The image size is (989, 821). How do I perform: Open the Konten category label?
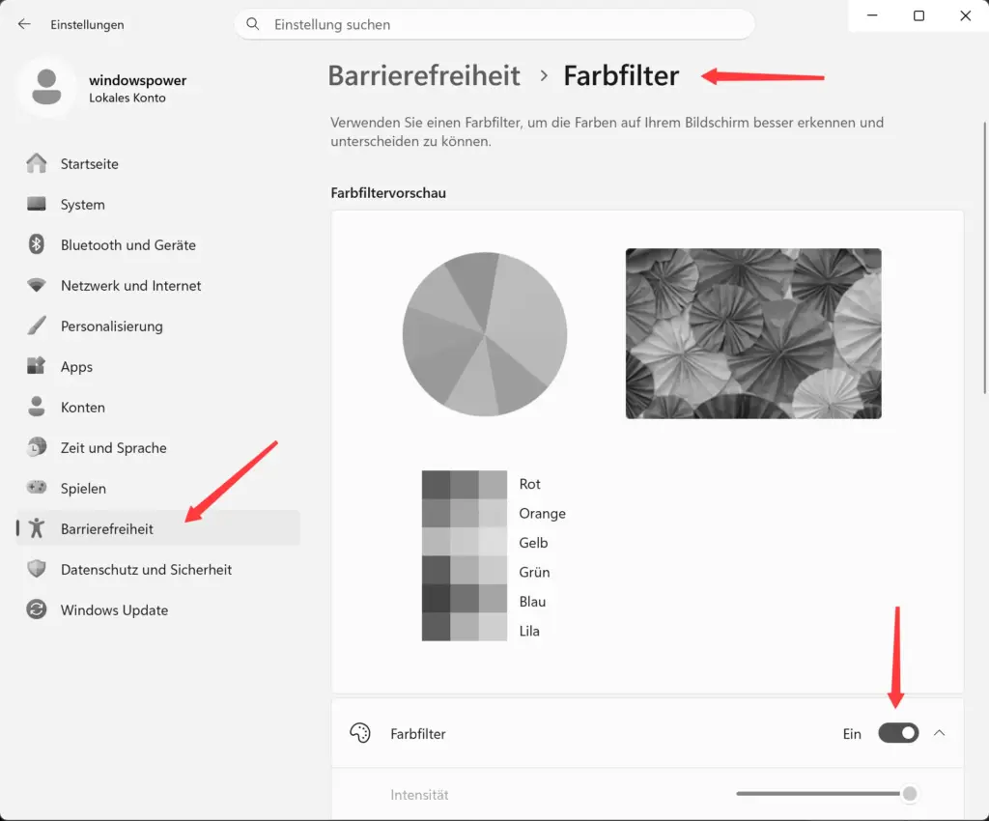pyautogui.click(x=83, y=408)
